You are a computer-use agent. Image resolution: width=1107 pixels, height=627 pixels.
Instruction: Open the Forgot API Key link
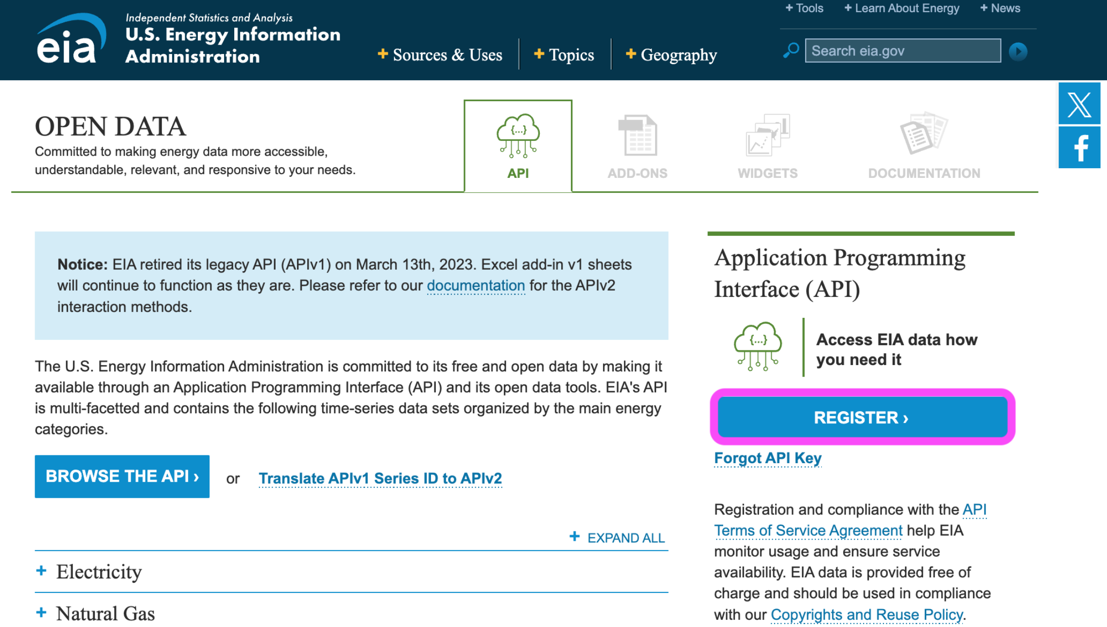coord(767,458)
